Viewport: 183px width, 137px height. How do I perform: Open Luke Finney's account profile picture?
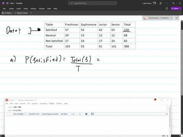[154, 3]
